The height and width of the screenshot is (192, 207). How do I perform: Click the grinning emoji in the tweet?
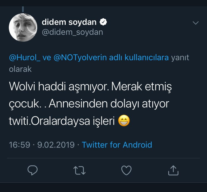coord(124,121)
